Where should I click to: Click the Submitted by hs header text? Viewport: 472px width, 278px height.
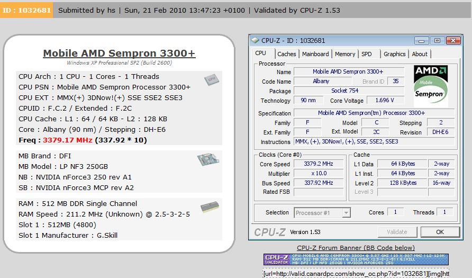(87, 10)
